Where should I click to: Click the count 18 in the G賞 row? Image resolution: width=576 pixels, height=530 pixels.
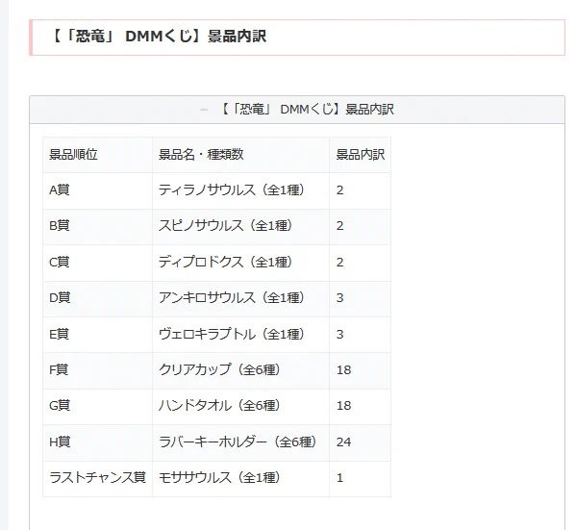coord(344,406)
